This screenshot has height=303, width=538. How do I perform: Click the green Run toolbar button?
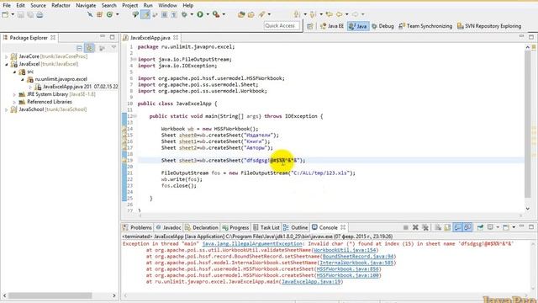coord(200,14)
